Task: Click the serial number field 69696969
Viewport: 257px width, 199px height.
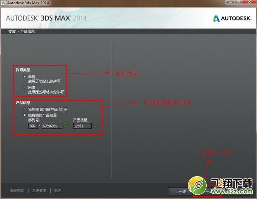Action: click(x=52, y=126)
